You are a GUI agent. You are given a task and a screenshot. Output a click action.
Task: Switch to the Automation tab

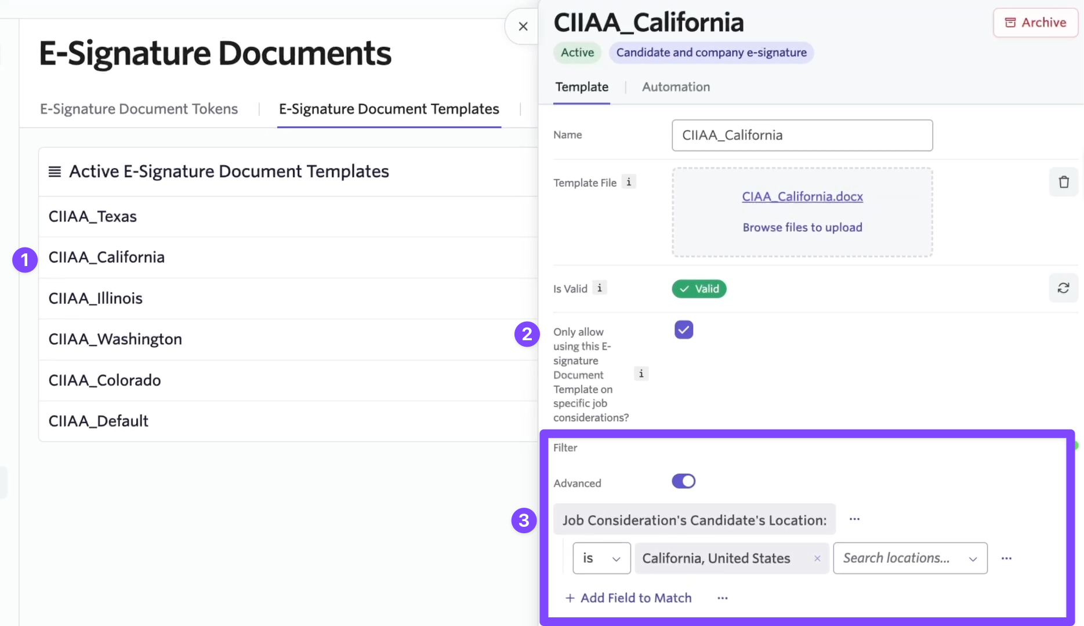pyautogui.click(x=676, y=87)
